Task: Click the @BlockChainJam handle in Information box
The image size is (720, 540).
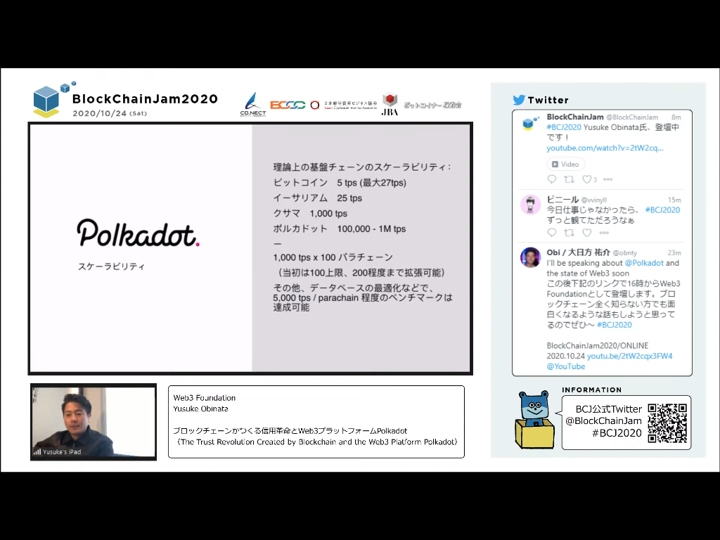Action: tap(603, 420)
